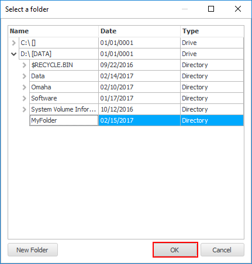
Task: Expand the C:\ drive node
Action: [13, 43]
